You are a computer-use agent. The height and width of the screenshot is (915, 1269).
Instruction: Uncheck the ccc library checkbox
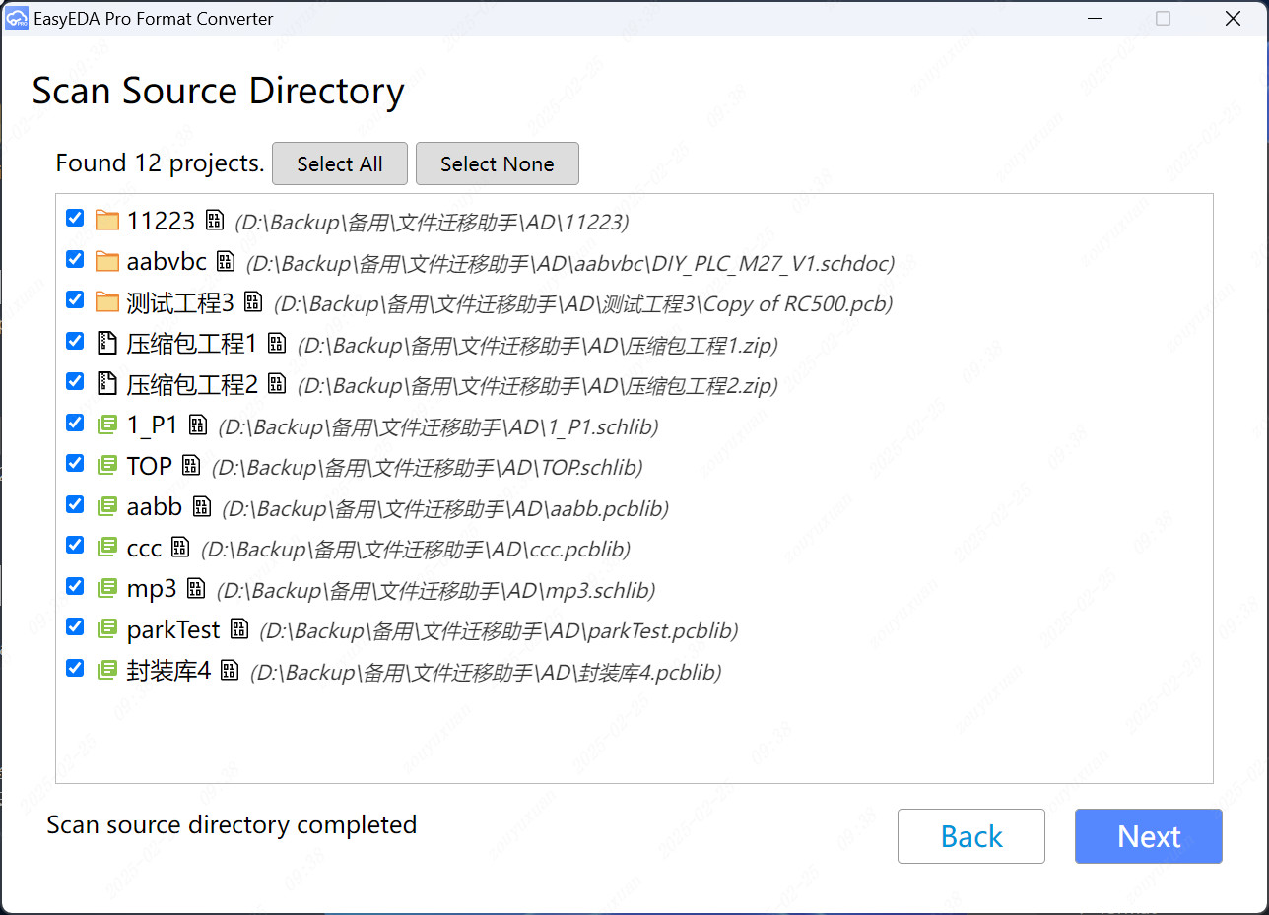tap(75, 545)
